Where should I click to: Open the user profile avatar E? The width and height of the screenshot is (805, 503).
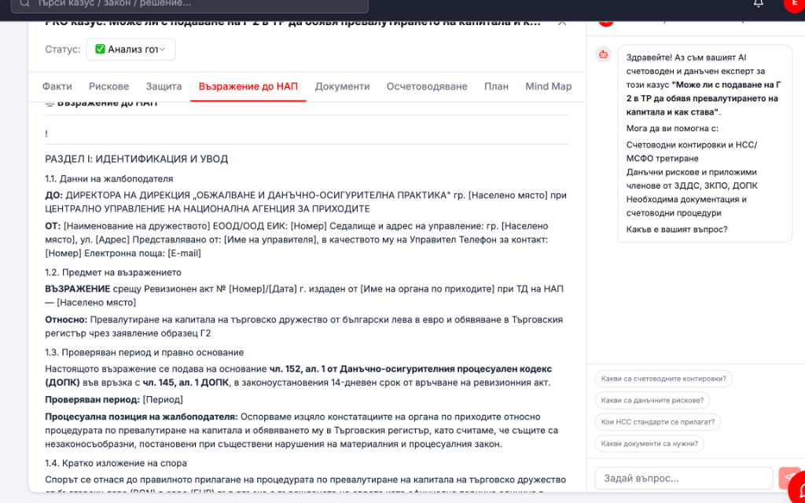pyautogui.click(x=794, y=4)
